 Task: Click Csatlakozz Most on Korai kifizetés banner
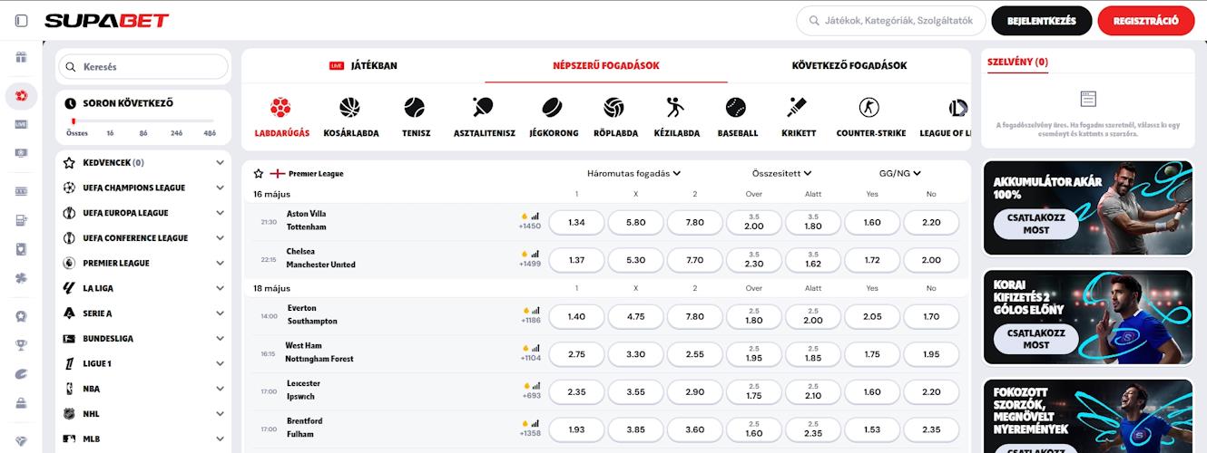1035,339
